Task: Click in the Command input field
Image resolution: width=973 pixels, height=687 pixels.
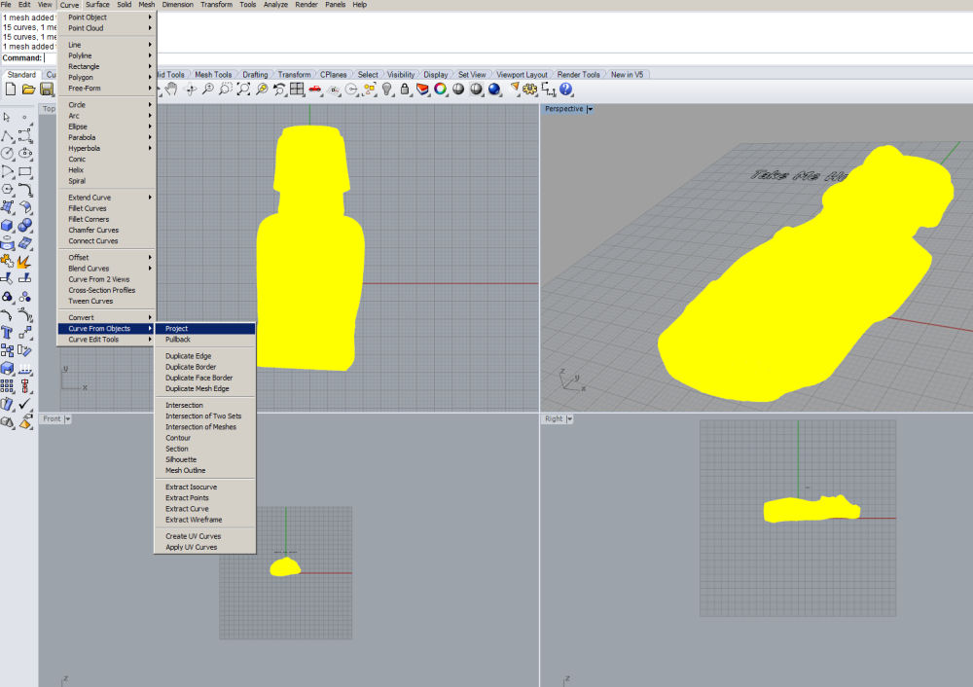Action: click(x=97, y=58)
